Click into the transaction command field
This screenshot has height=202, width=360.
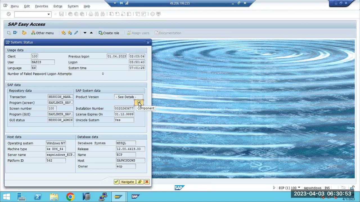pyautogui.click(x=31, y=14)
